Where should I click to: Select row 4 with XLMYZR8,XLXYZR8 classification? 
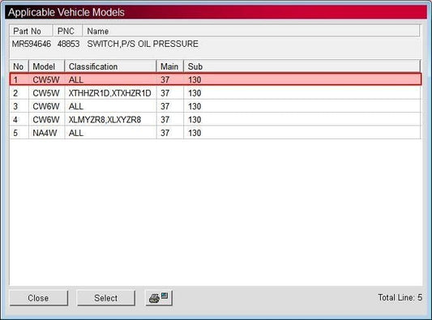[216, 119]
